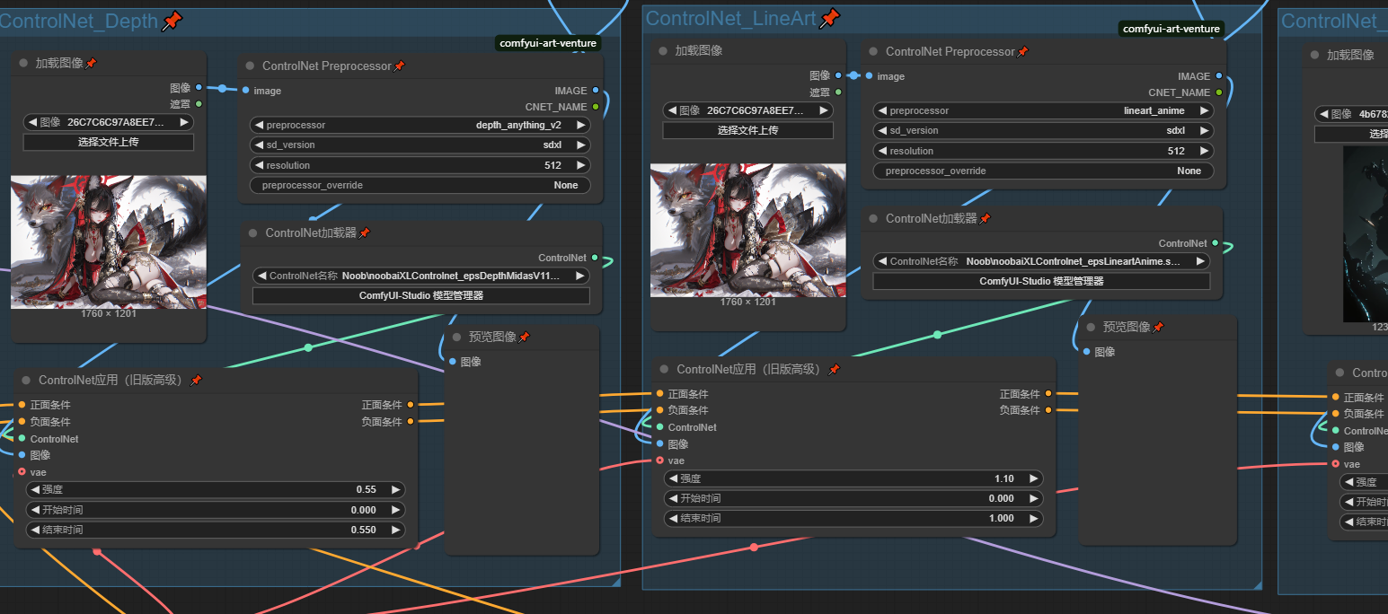The width and height of the screenshot is (1388, 614).
Task: Click the pin icon beside the ControlNet_LineArt group title
Action: [829, 18]
